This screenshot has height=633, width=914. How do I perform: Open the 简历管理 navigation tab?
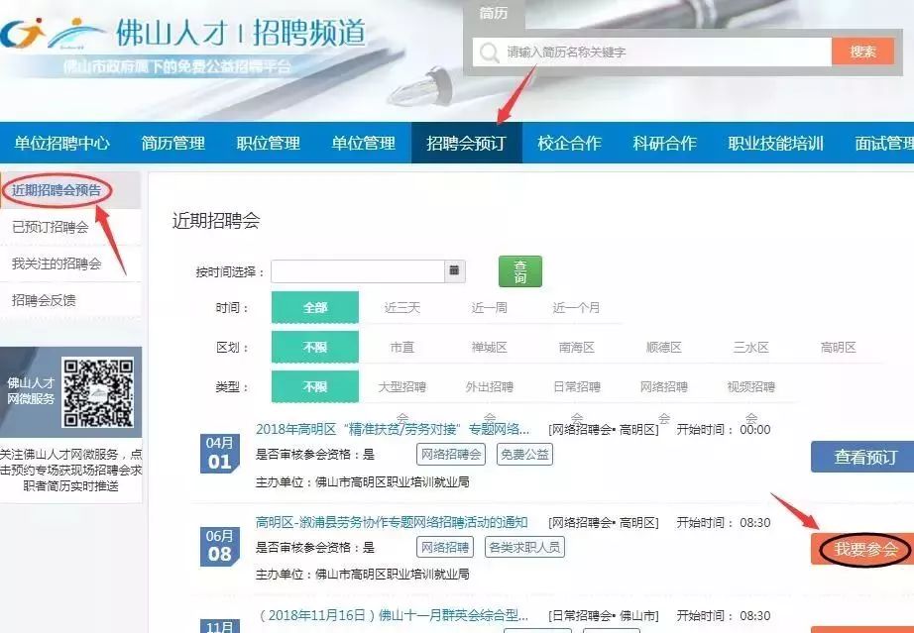point(173,143)
